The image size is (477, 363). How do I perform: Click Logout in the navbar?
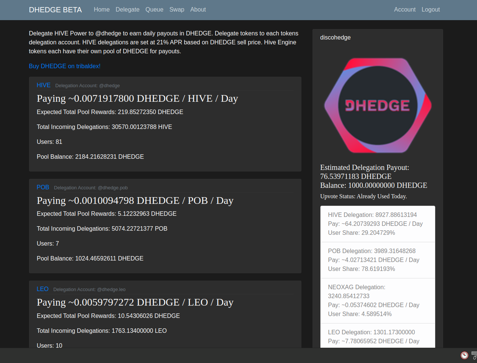click(431, 10)
